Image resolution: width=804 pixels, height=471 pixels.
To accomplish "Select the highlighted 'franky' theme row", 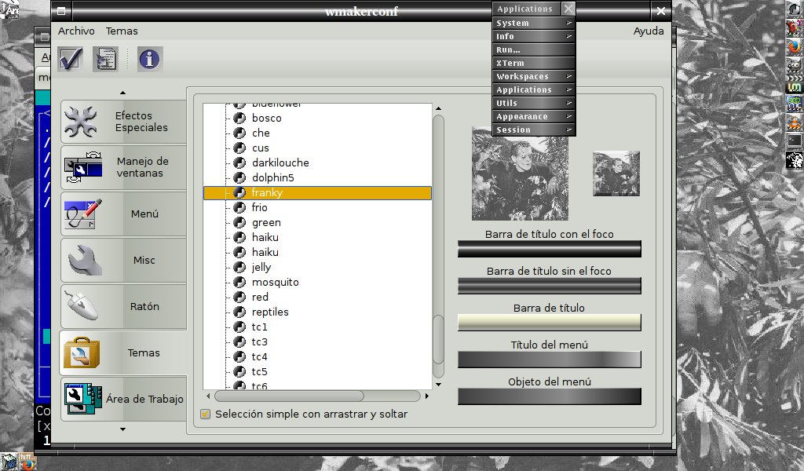I will pyautogui.click(x=317, y=192).
